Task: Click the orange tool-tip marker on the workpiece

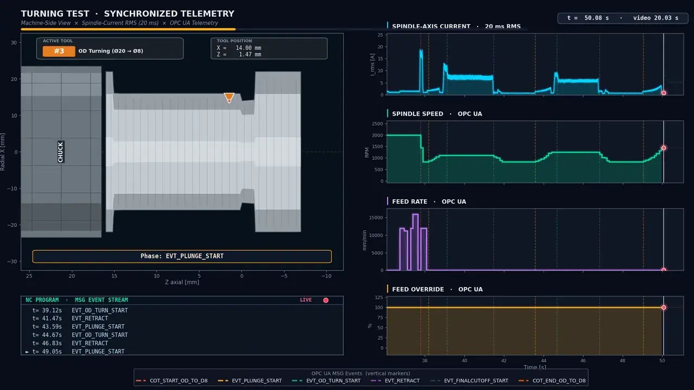Action: (x=229, y=97)
